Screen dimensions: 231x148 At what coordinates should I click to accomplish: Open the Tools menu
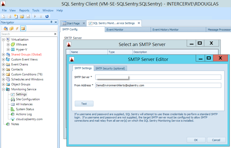pos(36,10)
